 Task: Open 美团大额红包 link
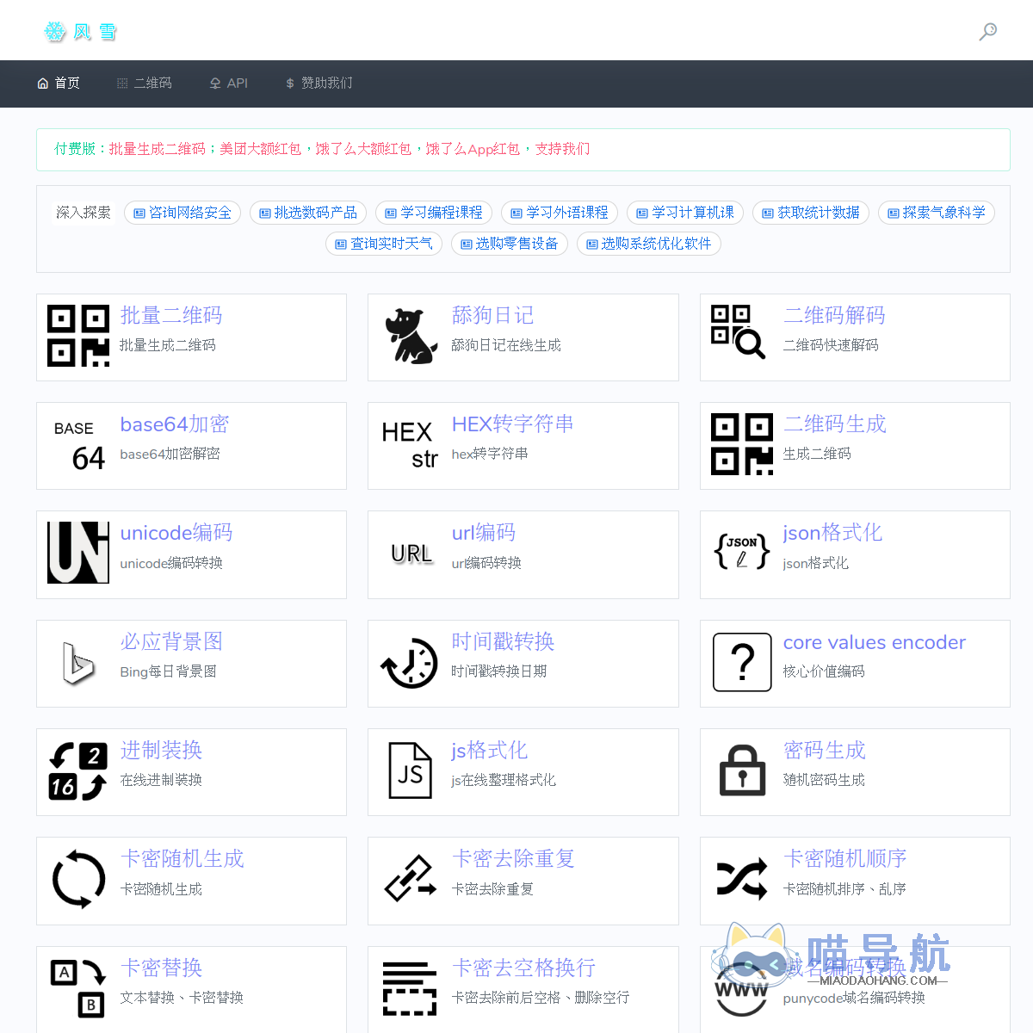pos(261,149)
